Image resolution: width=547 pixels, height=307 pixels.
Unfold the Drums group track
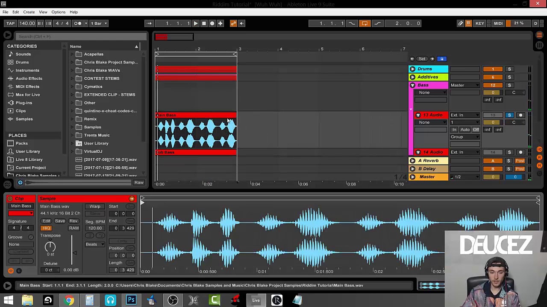pos(412,69)
